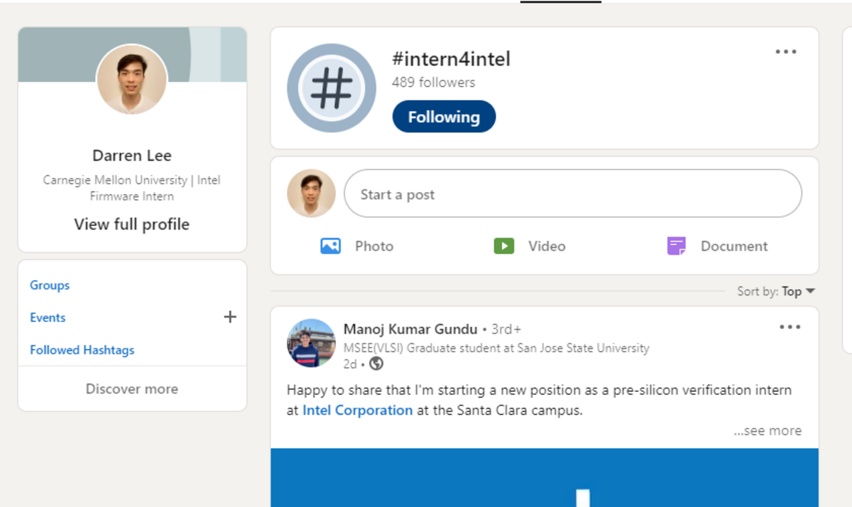Open three-dot menu on Manoj's post
Image resolution: width=852 pixels, height=507 pixels.
tap(790, 327)
